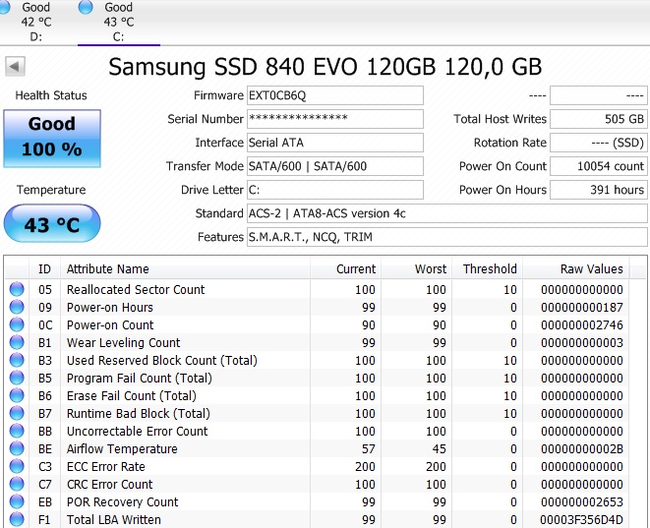This screenshot has height=528, width=650.
Task: Click the previous disk arrow button
Action: pyautogui.click(x=16, y=66)
